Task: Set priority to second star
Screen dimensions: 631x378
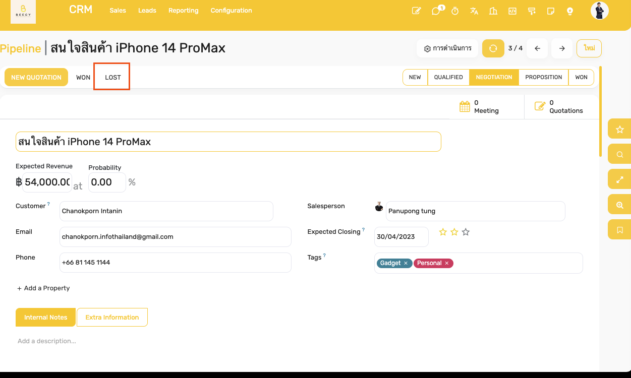Action: tap(454, 232)
